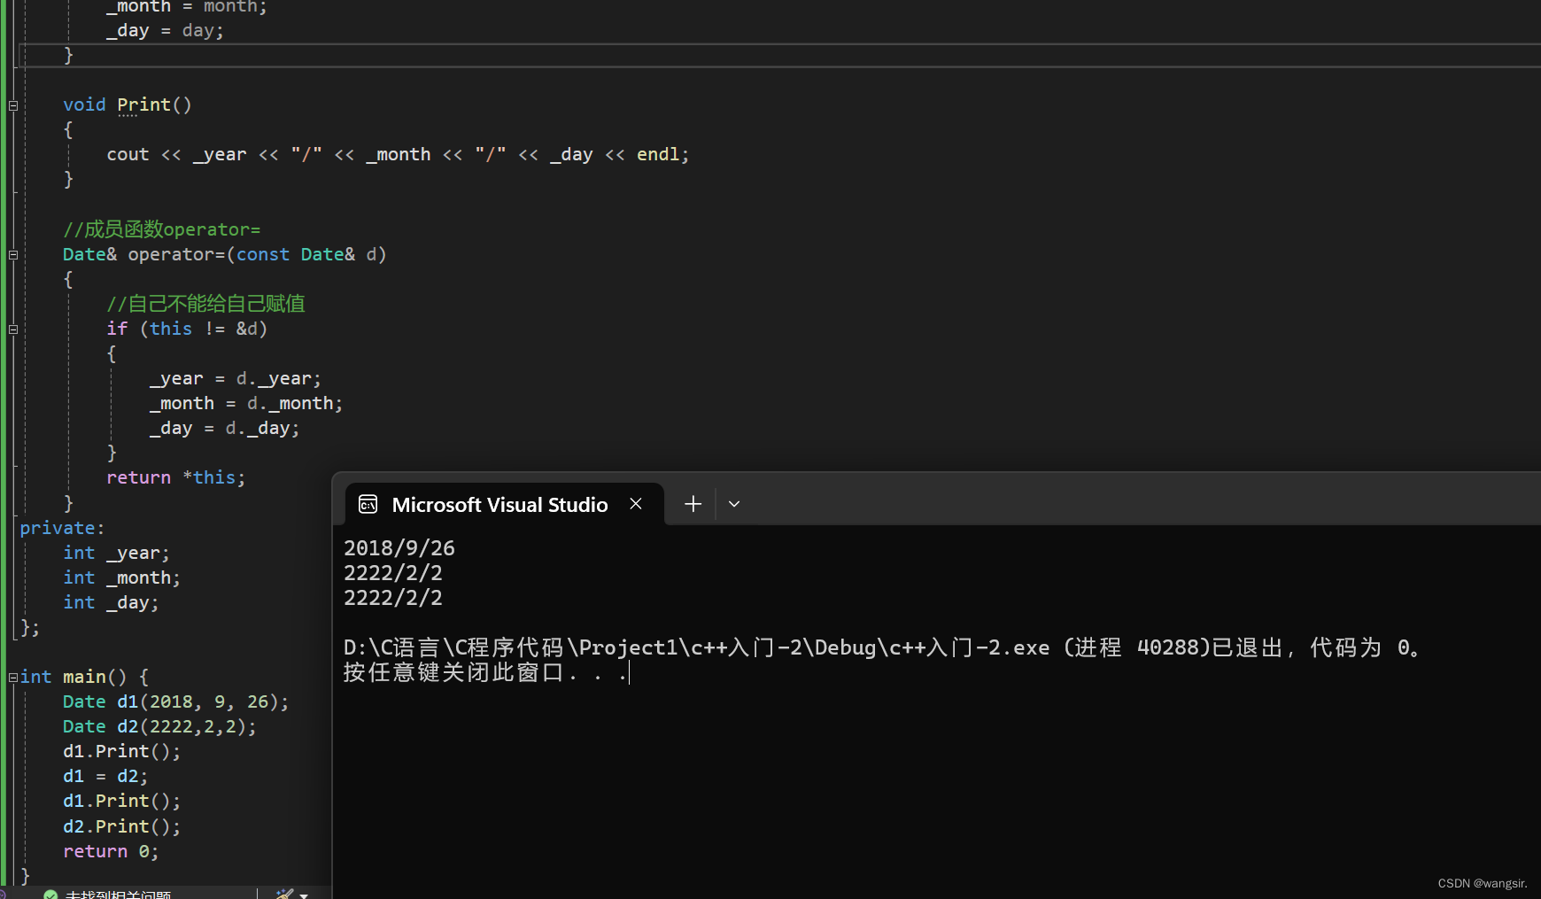Click the console icon on the terminal tab
1541x899 pixels.
pos(368,505)
